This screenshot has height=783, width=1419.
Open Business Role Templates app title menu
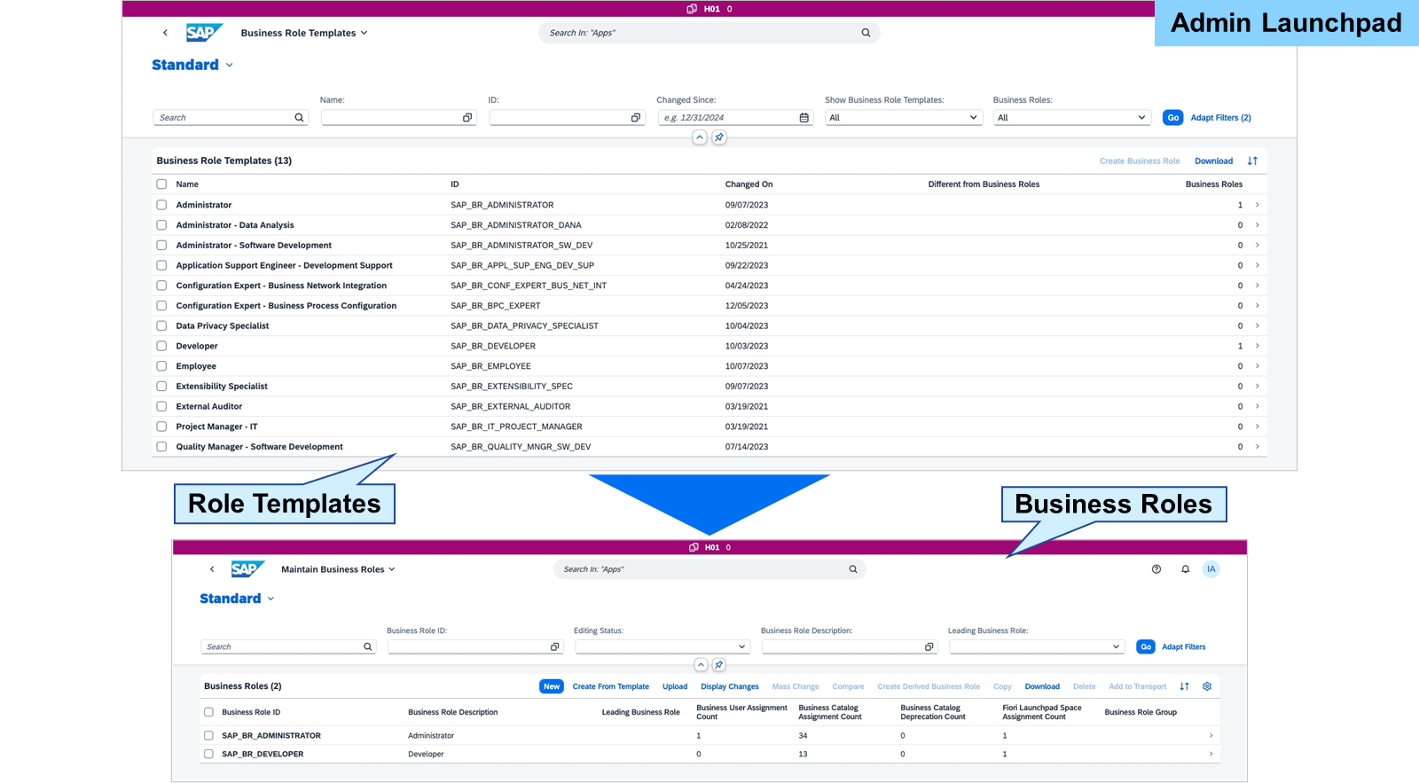[304, 33]
